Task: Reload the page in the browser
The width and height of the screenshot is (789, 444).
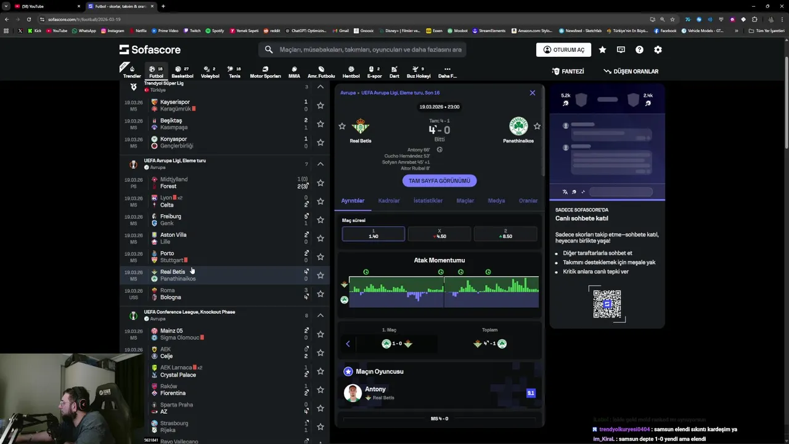Action: click(28, 19)
